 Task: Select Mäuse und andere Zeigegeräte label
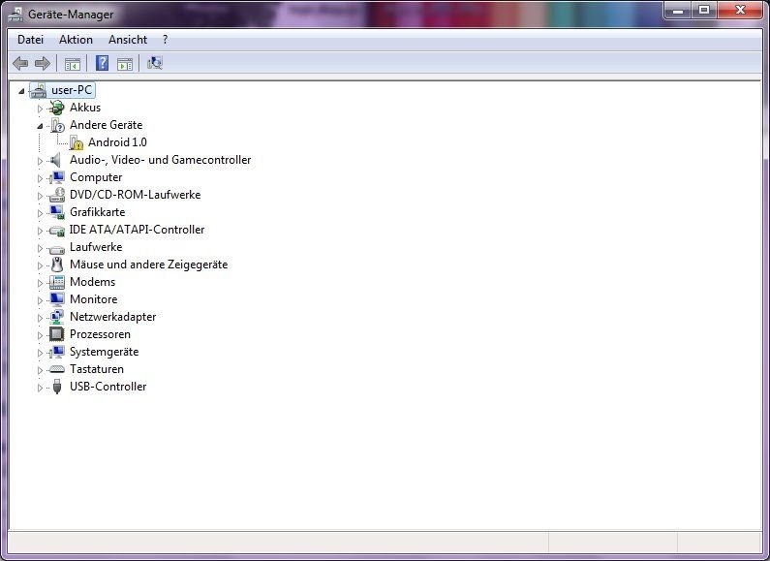tap(149, 265)
